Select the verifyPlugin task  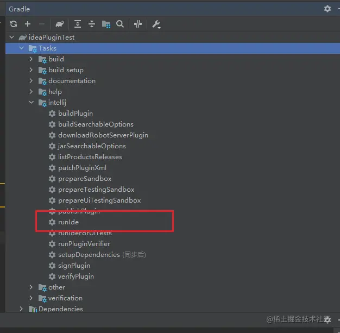click(x=76, y=277)
